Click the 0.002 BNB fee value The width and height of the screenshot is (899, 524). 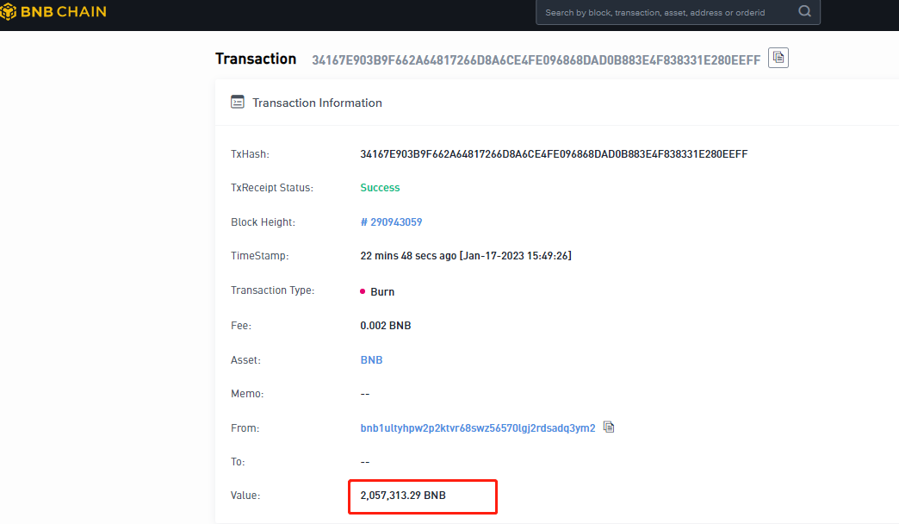pyautogui.click(x=385, y=327)
